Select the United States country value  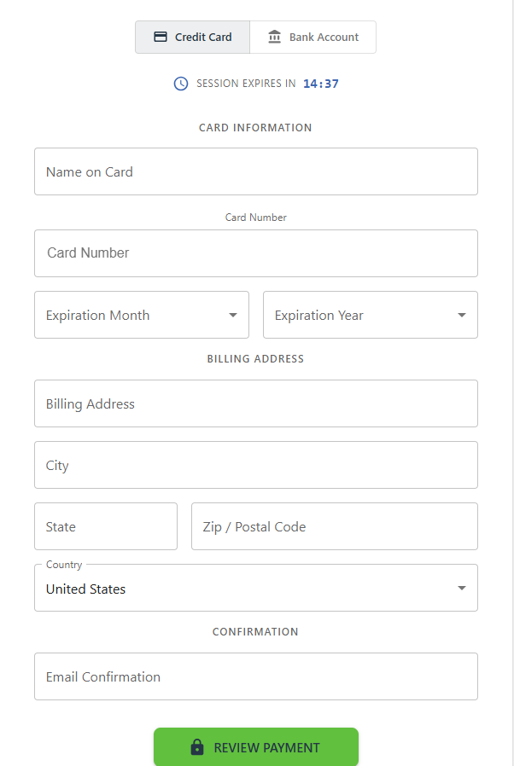point(85,589)
